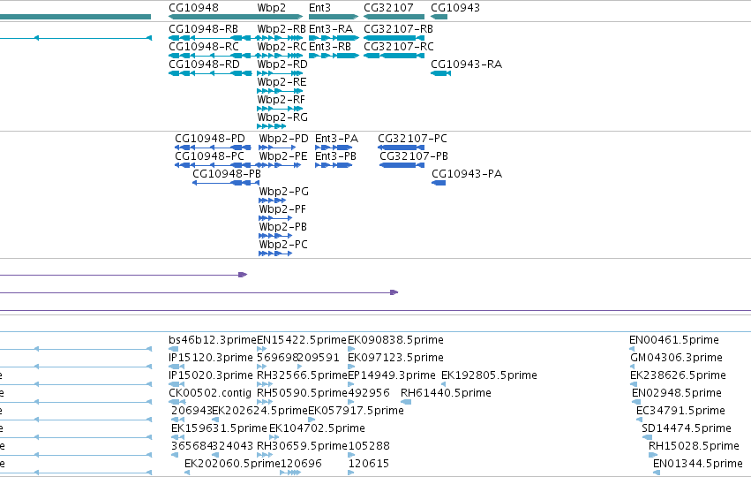Click transcript CG32107-RC
The height and width of the screenshot is (477, 751).
click(399, 47)
